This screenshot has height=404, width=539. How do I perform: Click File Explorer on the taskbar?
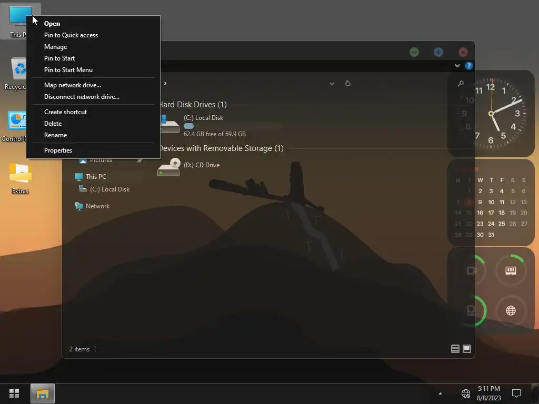coord(43,393)
